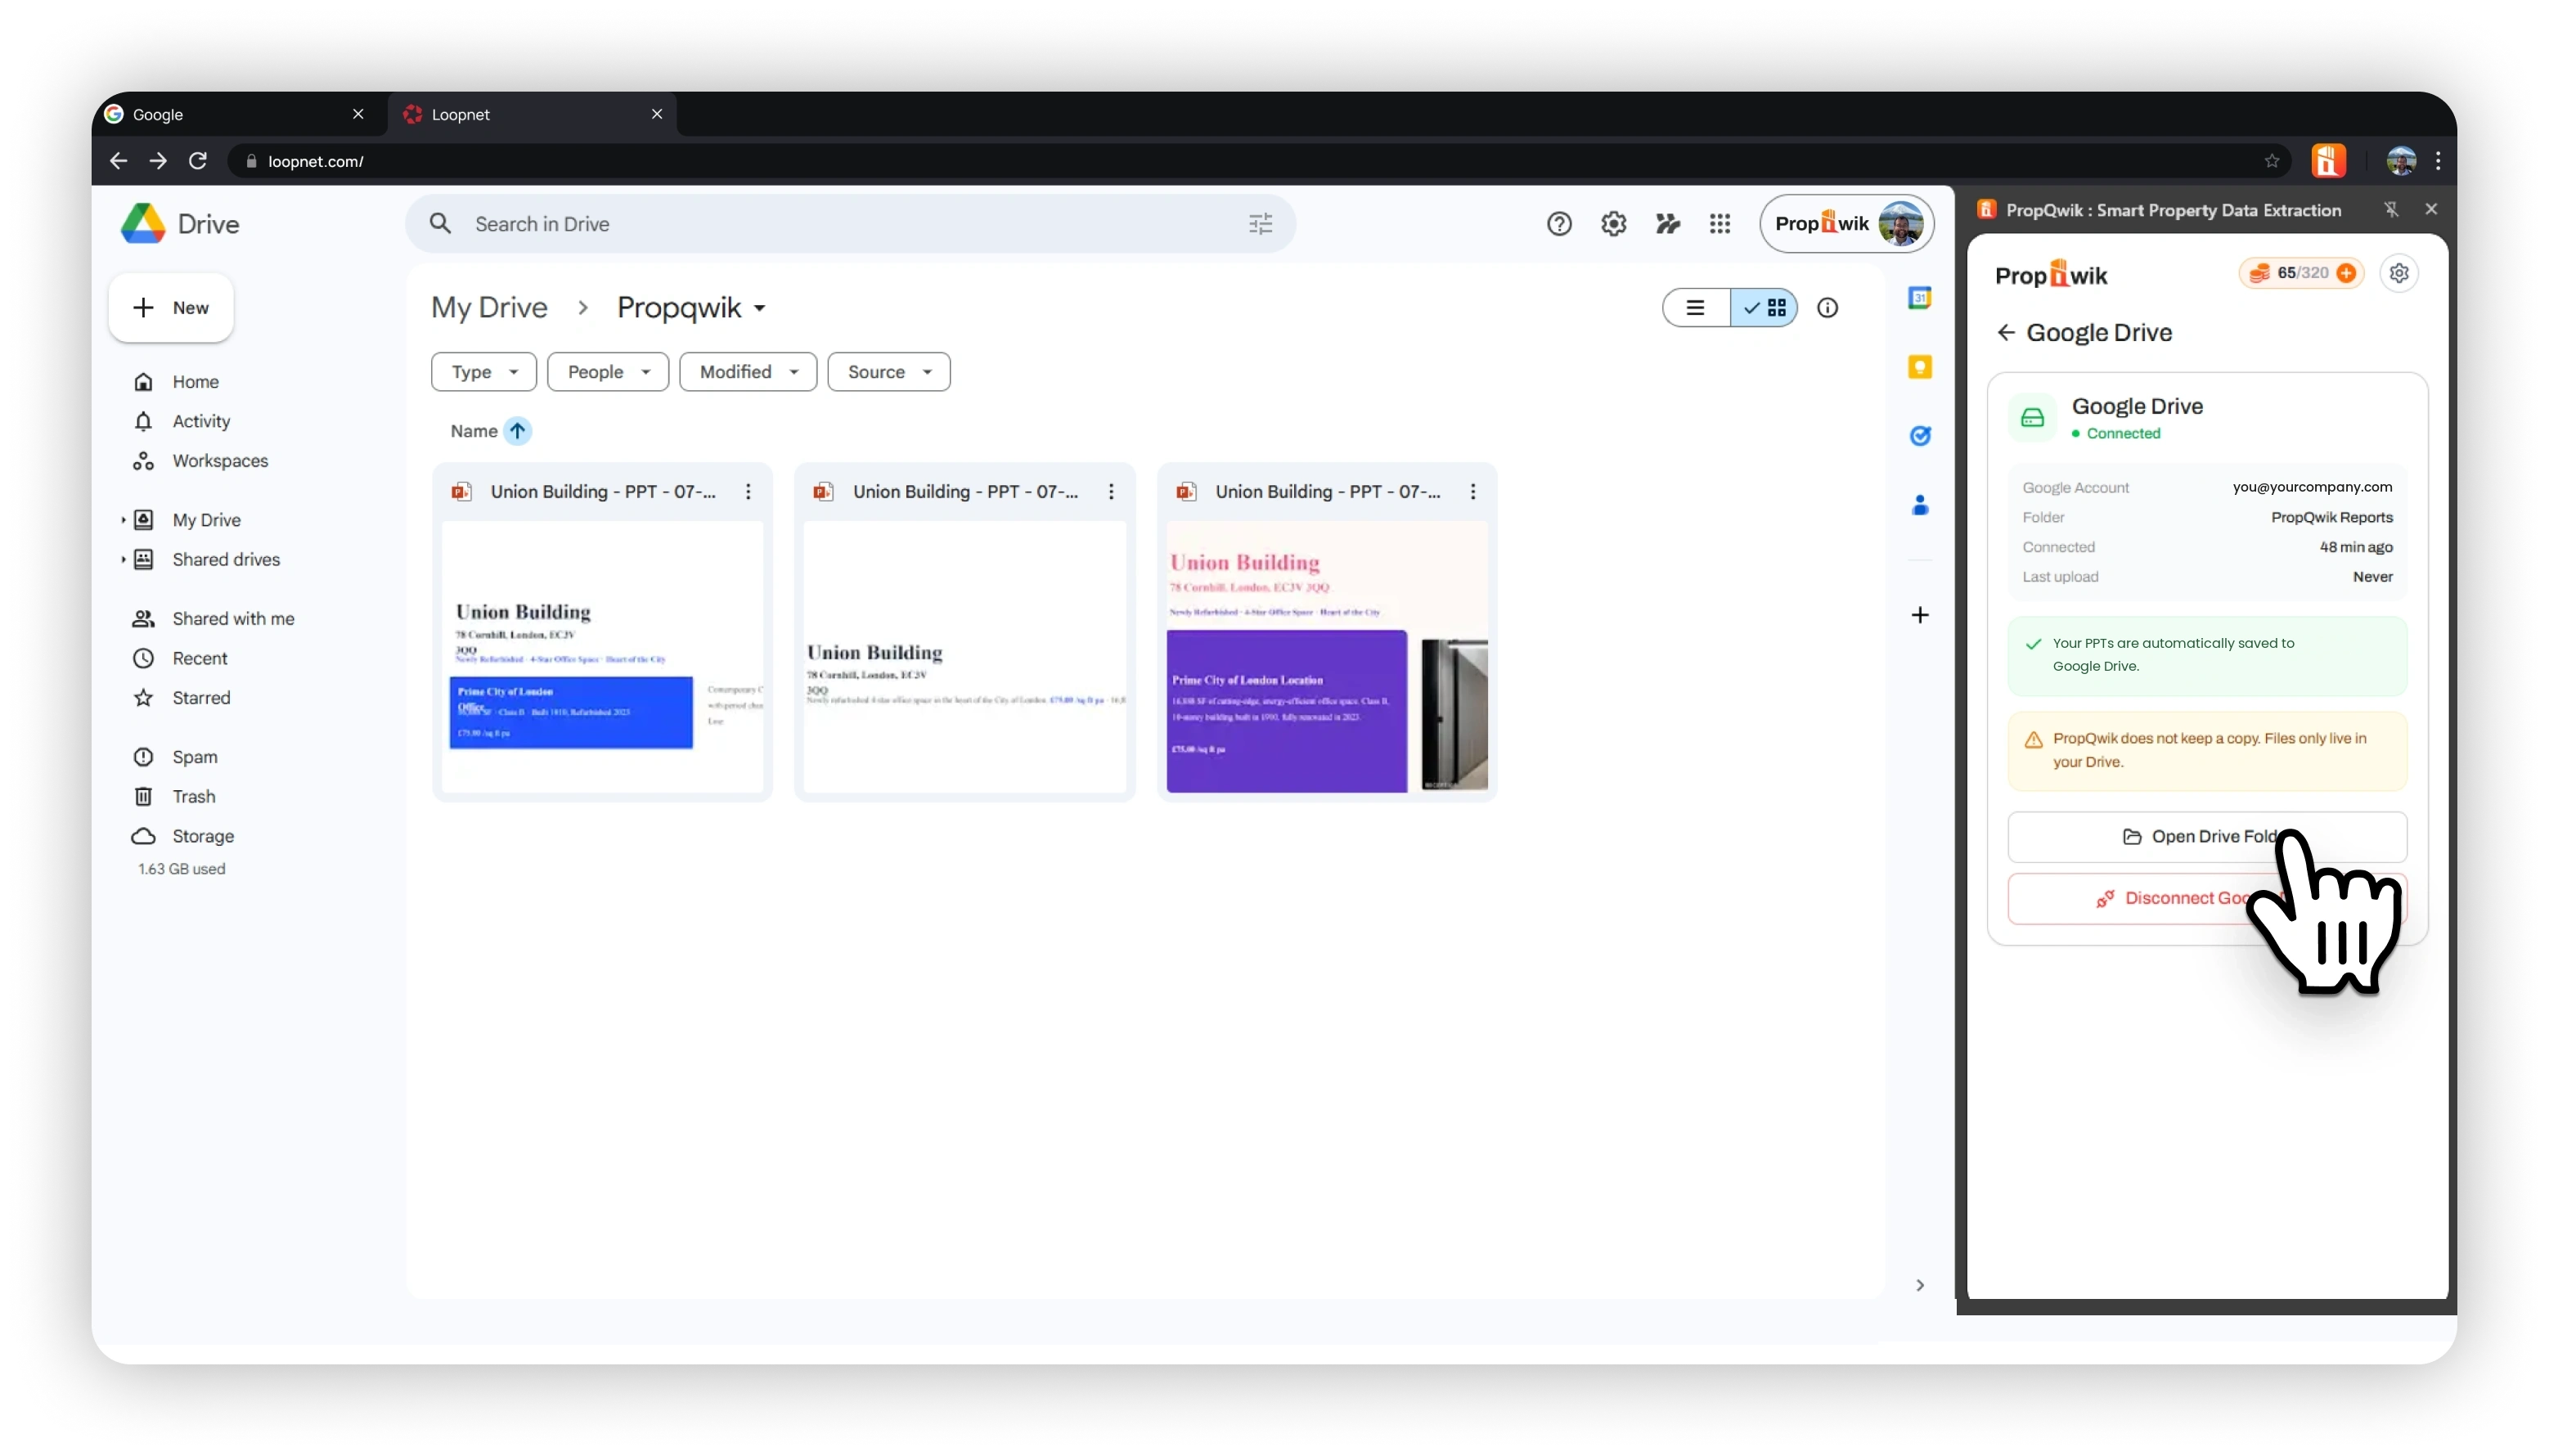The image size is (2549, 1456).
Task: Click the Search in Drive field
Action: (x=850, y=224)
